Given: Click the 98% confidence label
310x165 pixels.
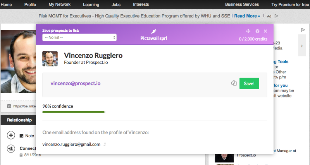Looking at the screenshot, I should click(58, 106).
